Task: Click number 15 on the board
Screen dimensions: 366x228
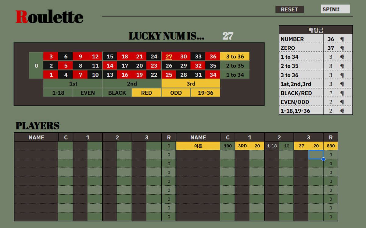Action: tap(110, 57)
